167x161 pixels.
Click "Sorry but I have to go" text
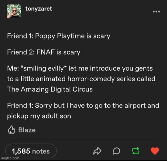pos(68,106)
